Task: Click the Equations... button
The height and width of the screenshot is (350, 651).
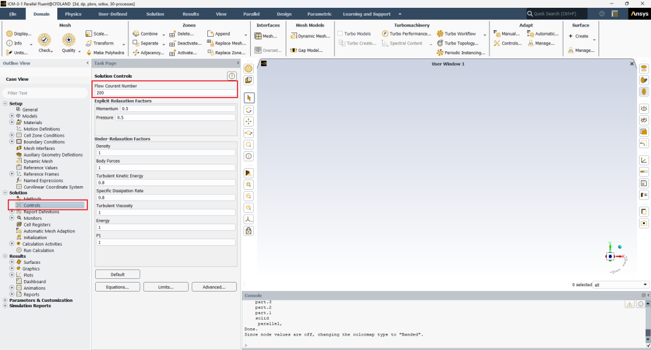Action: (x=118, y=287)
